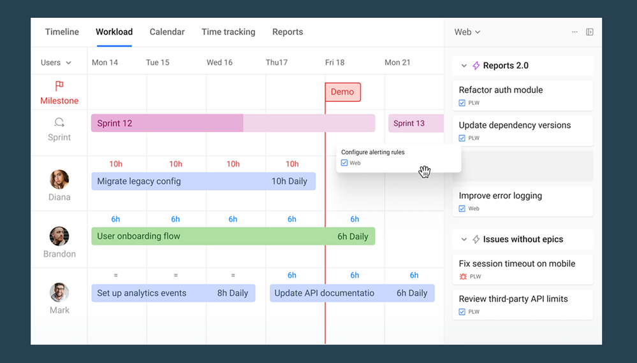Open Review third-party API limits card

click(522, 304)
